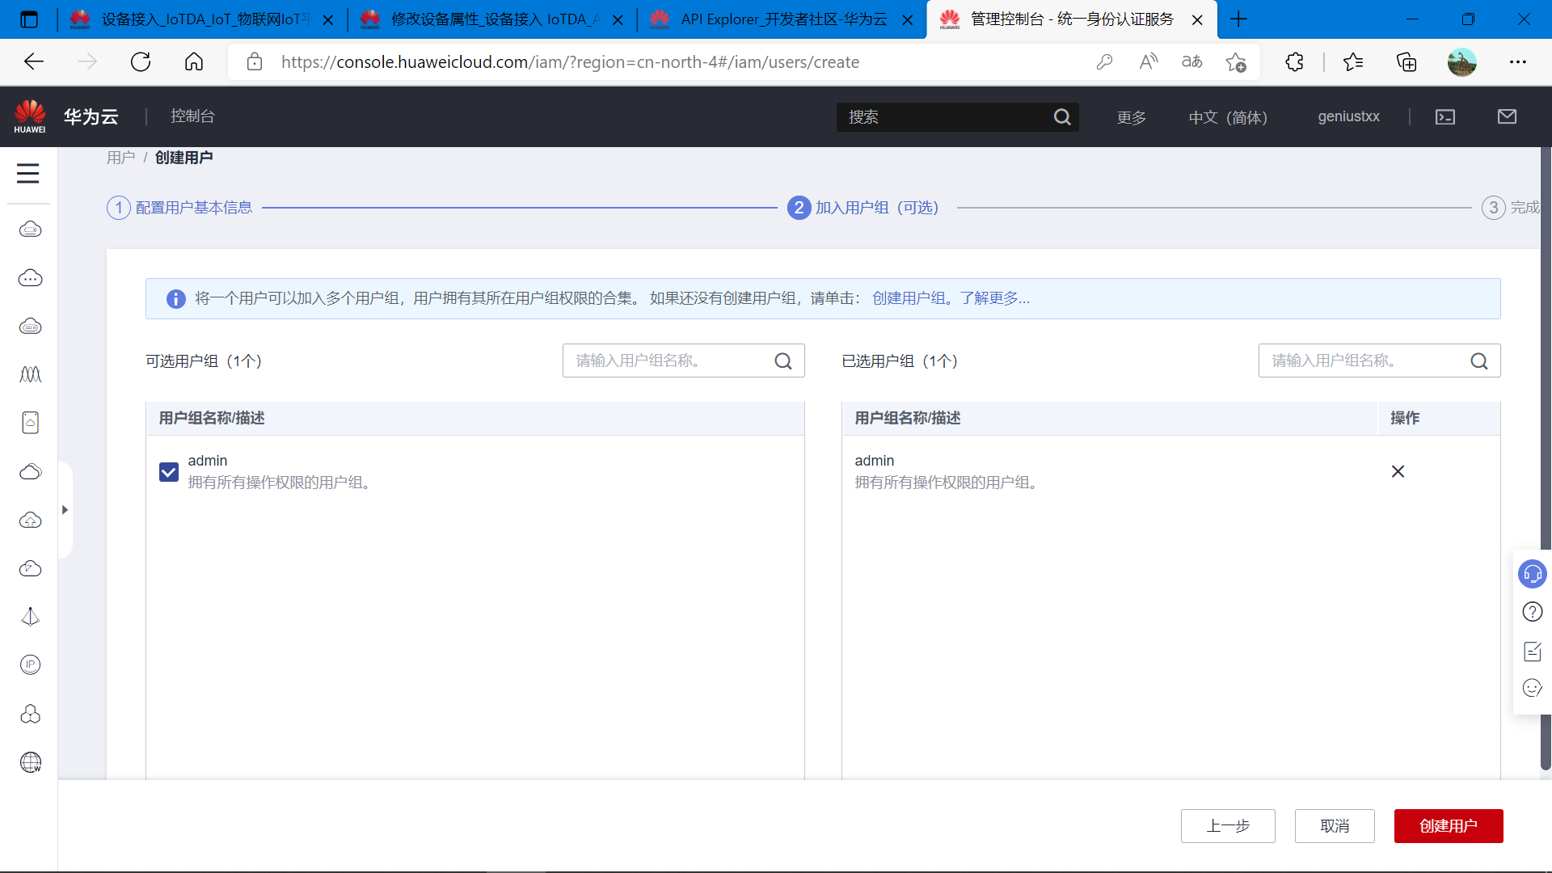This screenshot has width=1552, height=873.
Task: Open the help question mark icon
Action: point(1533,612)
